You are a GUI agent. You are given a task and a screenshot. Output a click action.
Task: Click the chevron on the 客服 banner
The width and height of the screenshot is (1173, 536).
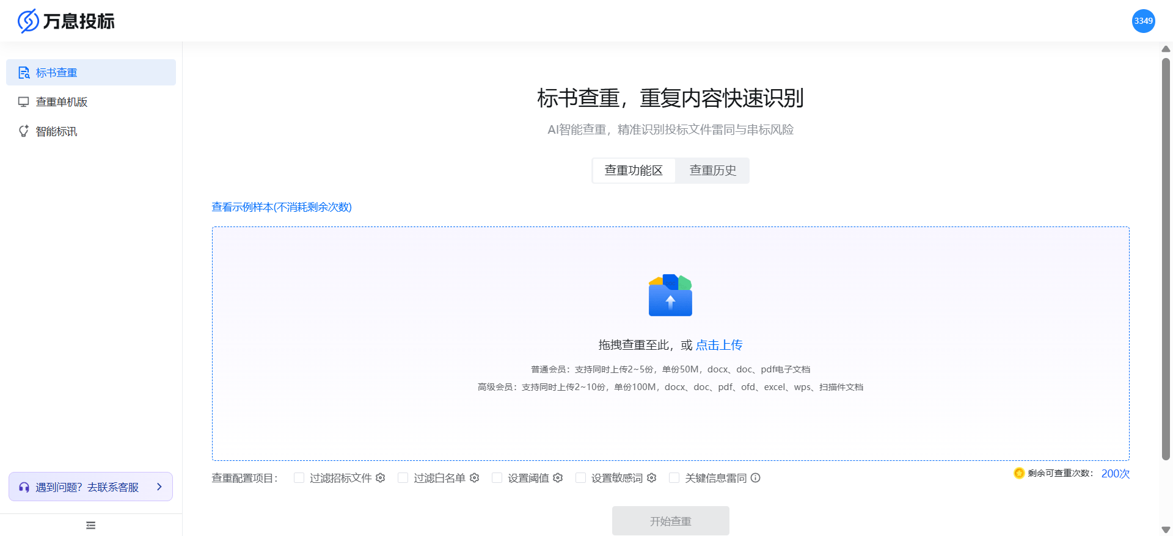[159, 487]
